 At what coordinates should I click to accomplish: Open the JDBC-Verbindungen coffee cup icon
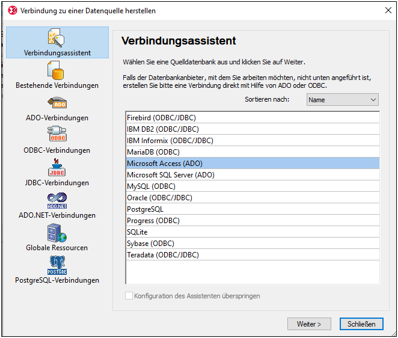[x=57, y=167]
